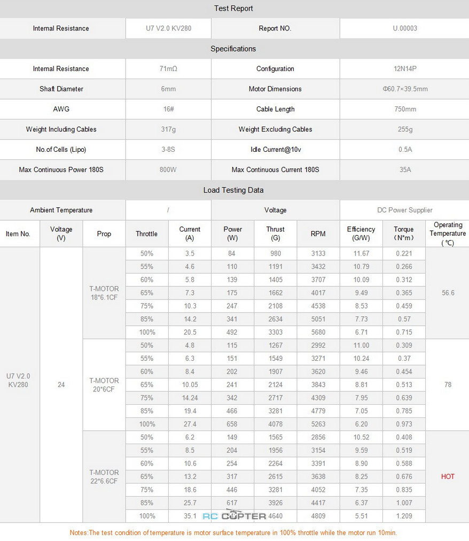Click the 'AWG' label cell
Viewport: 469px width, 541px height.
click(61, 109)
